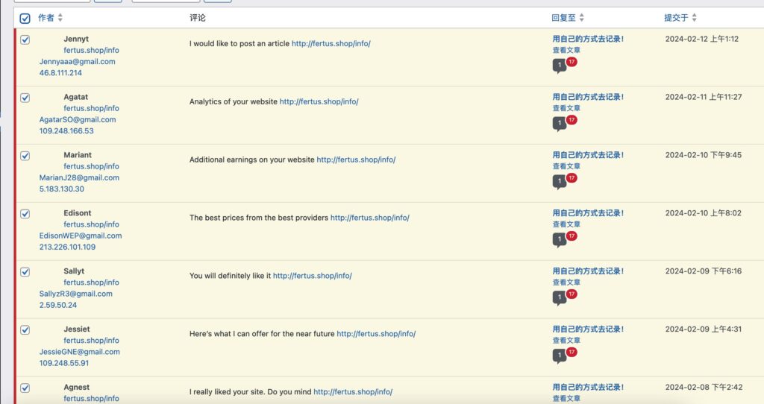The width and height of the screenshot is (764, 404).
Task: Open approved comment bubble in Mariant row
Action: click(x=559, y=182)
